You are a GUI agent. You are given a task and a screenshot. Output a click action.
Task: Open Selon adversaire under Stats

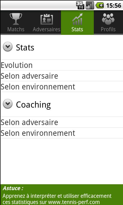pos(62,76)
